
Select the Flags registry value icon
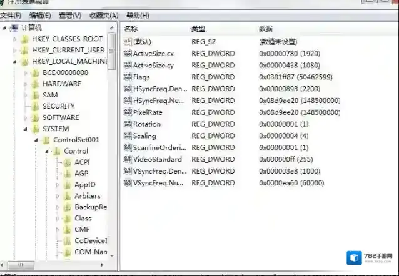(x=128, y=77)
